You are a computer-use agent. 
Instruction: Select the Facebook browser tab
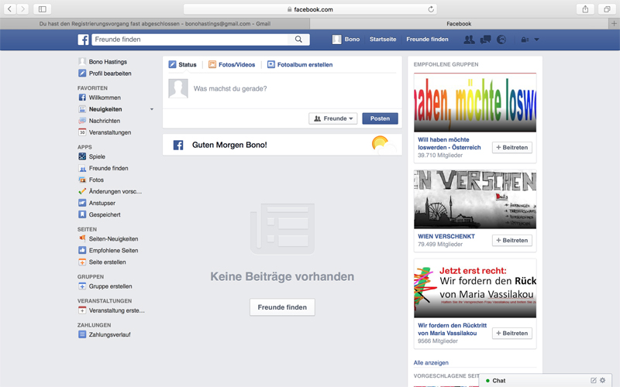459,24
